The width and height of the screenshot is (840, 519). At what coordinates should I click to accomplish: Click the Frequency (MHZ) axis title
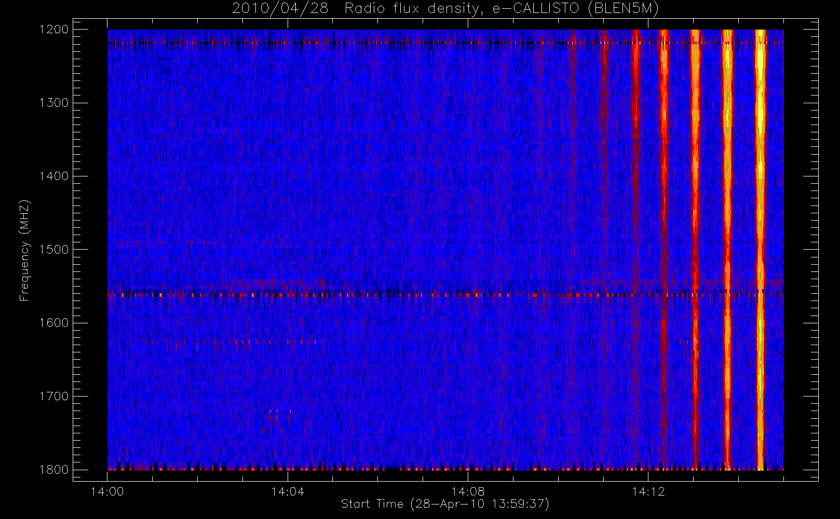click(x=24, y=250)
